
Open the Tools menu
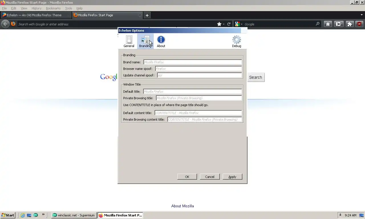click(x=68, y=8)
